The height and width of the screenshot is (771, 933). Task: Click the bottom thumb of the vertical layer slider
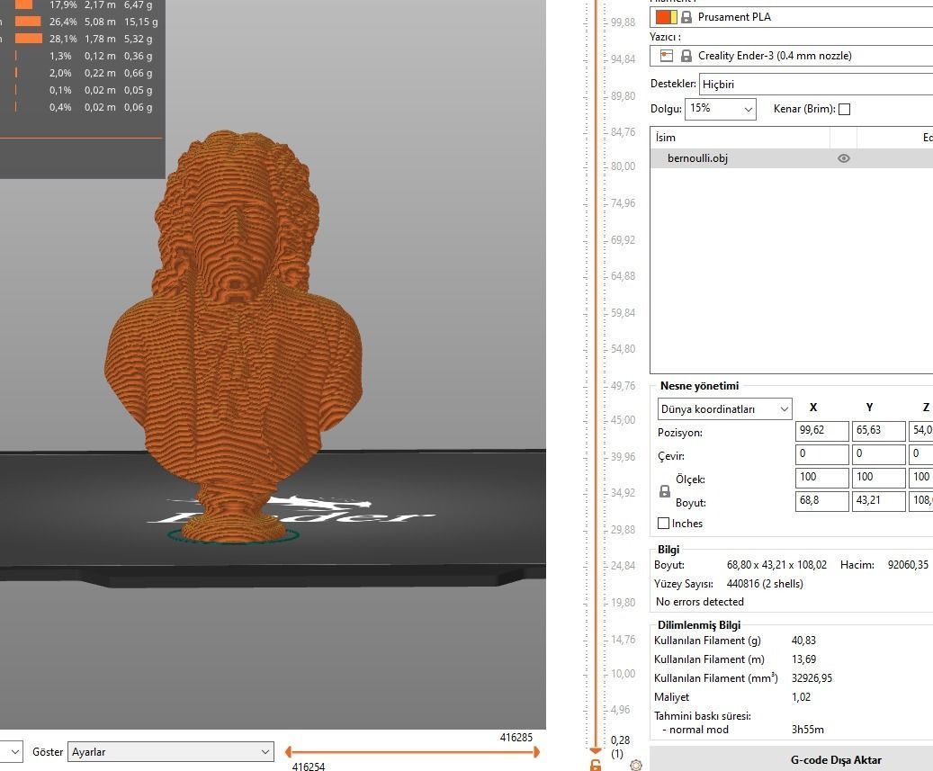(595, 751)
